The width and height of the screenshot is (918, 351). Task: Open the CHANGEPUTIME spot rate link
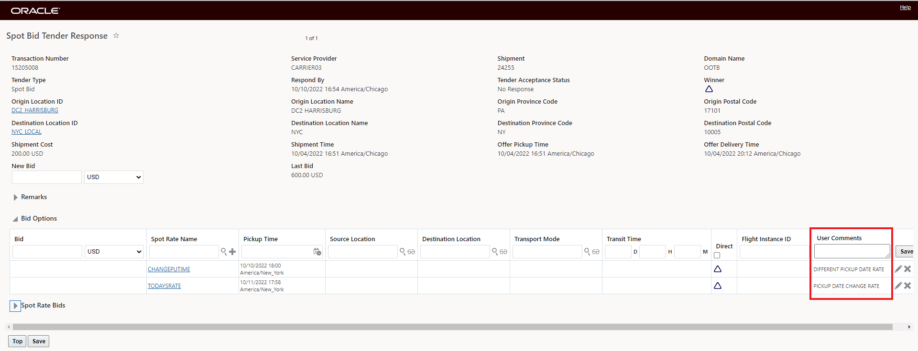[x=169, y=269]
